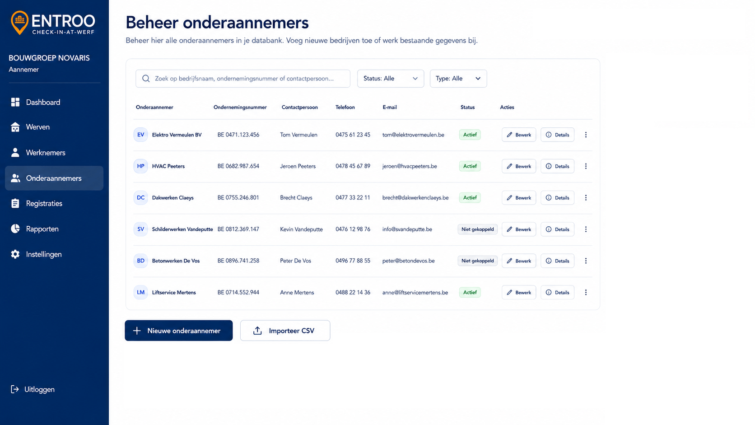Click the Status column header

pyautogui.click(x=467, y=107)
